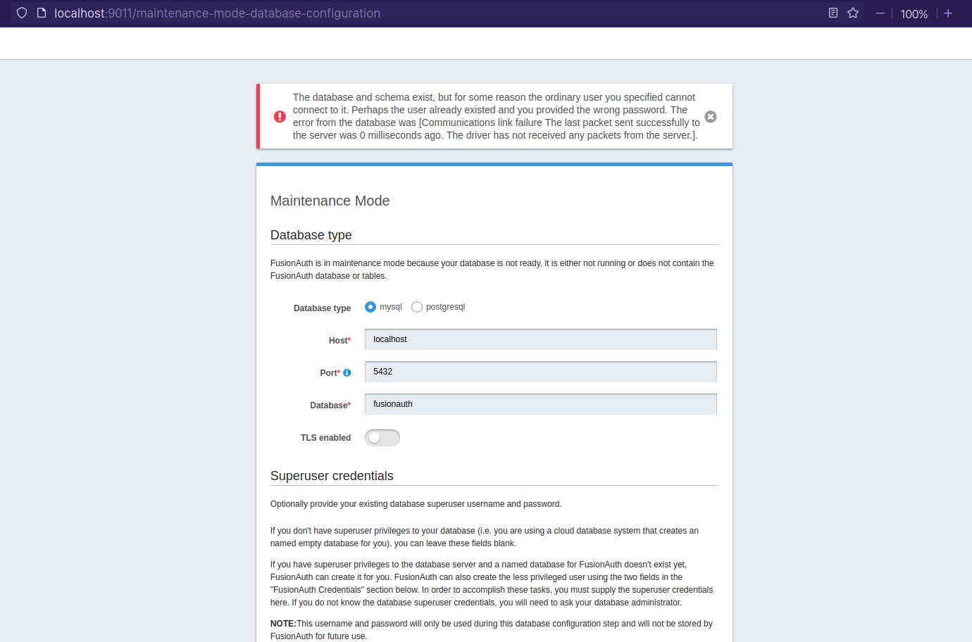Click the mysql label text

391,307
